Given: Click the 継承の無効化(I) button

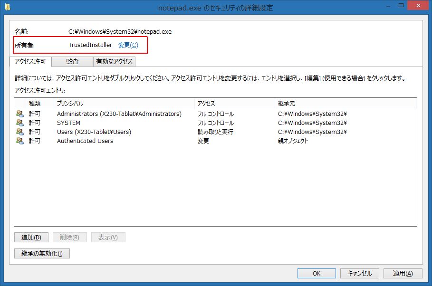Looking at the screenshot, I should pyautogui.click(x=42, y=253).
